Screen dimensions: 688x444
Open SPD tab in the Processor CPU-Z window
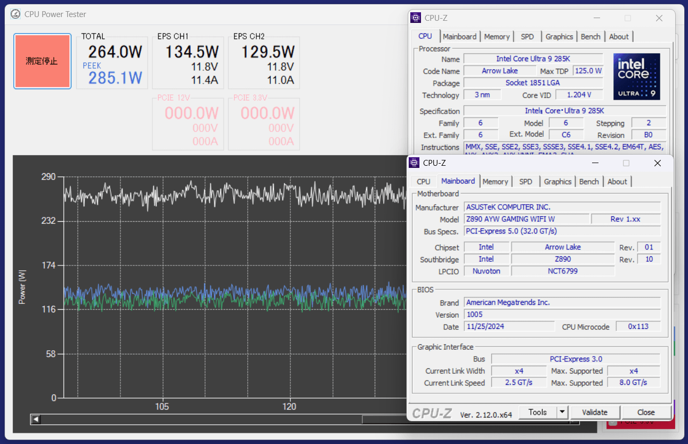pyautogui.click(x=527, y=37)
